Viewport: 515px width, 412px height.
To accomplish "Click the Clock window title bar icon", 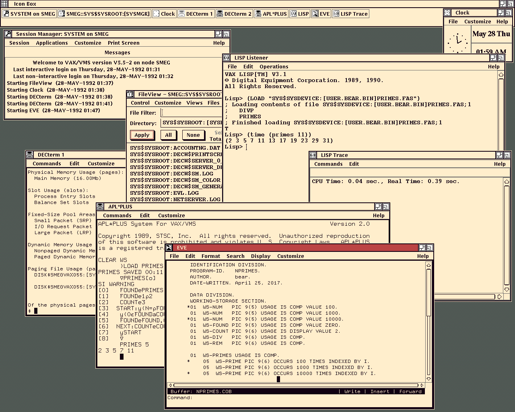I will [447, 13].
